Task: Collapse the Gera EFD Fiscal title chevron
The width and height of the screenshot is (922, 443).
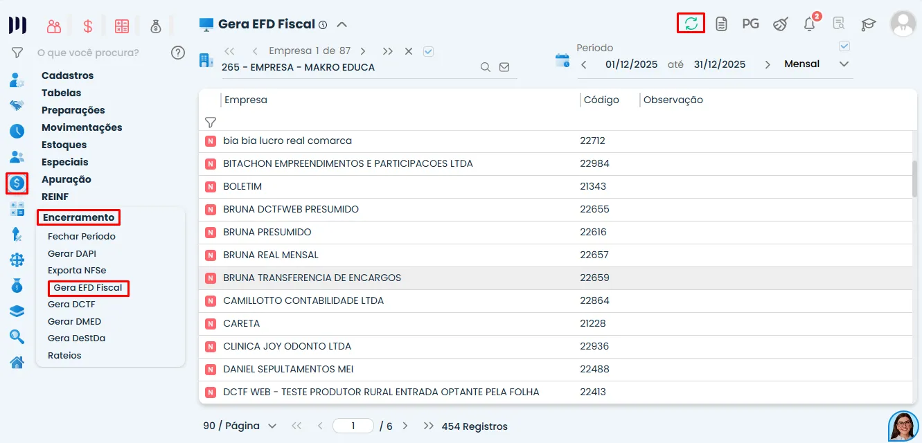Action: click(x=342, y=24)
